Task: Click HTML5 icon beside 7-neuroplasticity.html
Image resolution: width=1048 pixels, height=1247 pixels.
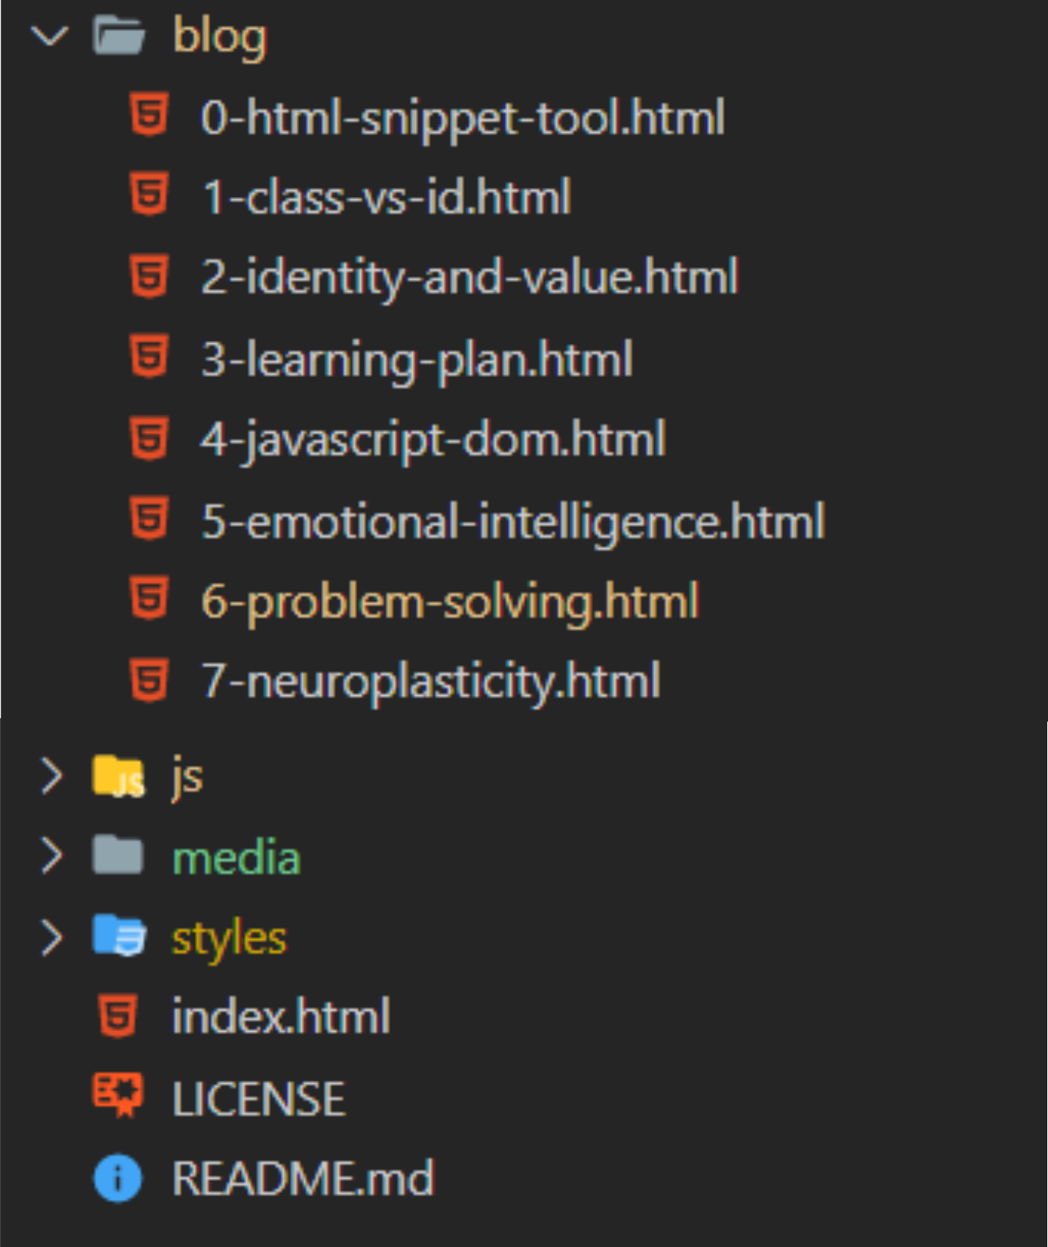Action: (x=149, y=680)
